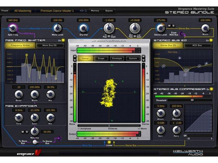This screenshot has height=163, width=218.
Task: Solo stereo bus with S beside Stereo Level
Action: (173, 26)
